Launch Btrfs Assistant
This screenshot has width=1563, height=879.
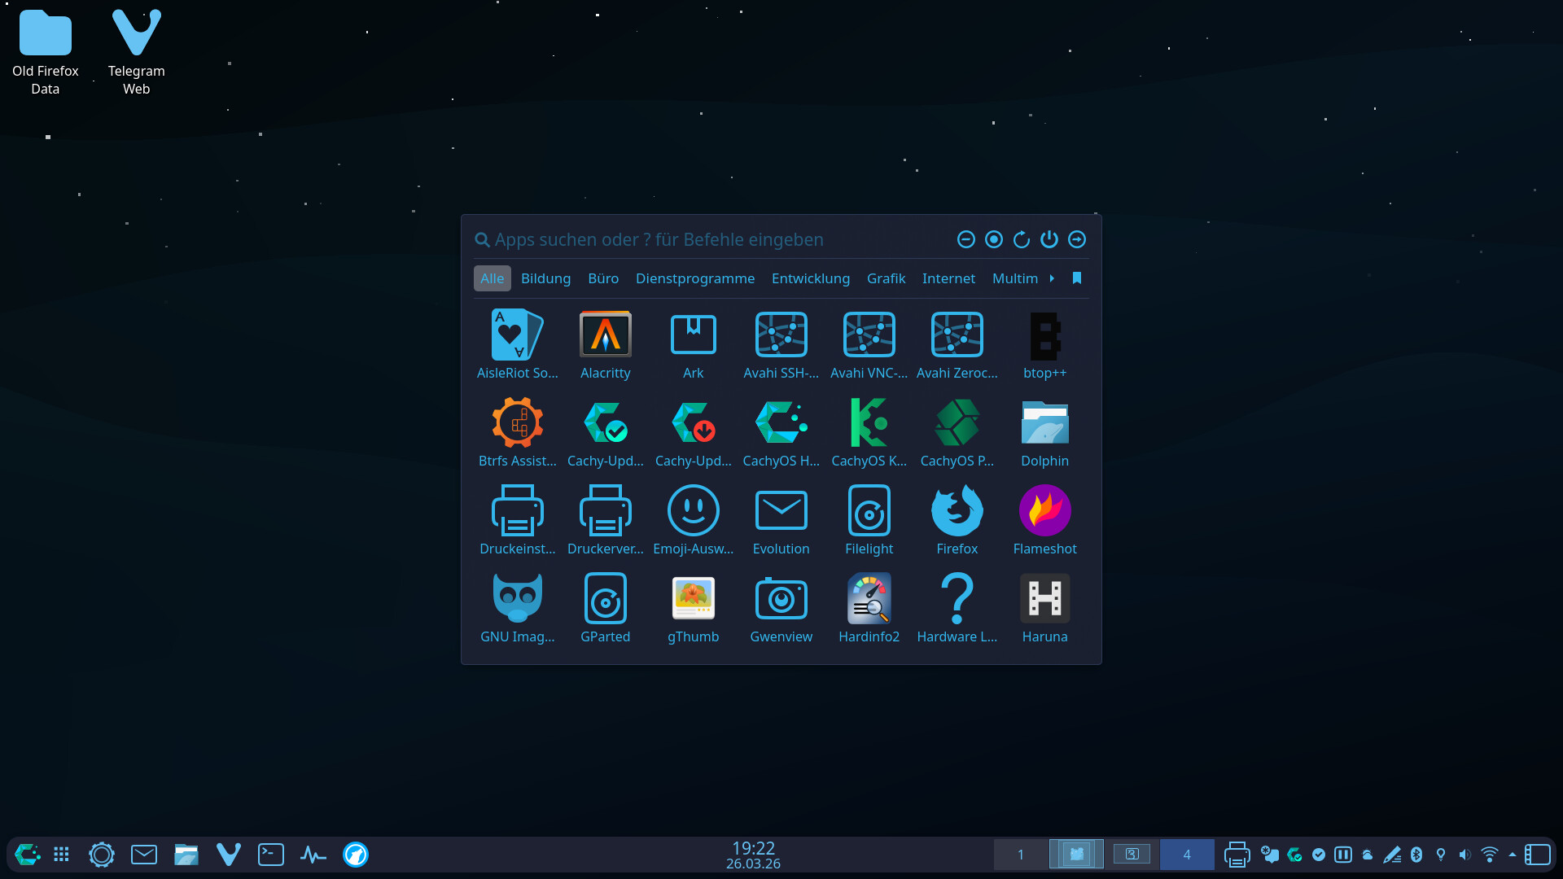[517, 433]
